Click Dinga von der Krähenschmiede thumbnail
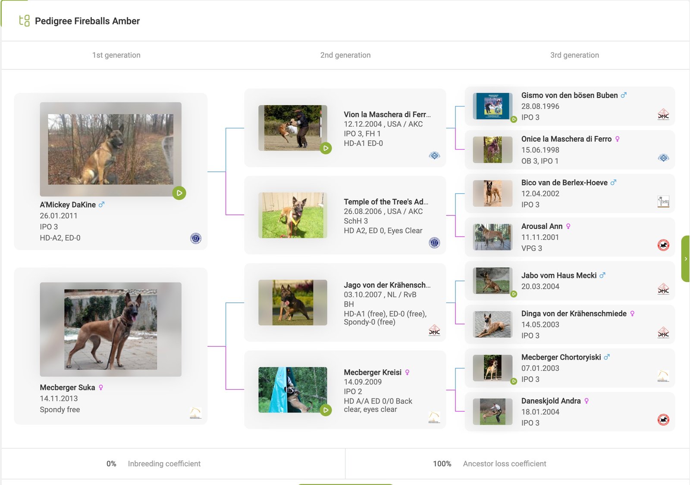Image resolution: width=690 pixels, height=485 pixels. (492, 324)
